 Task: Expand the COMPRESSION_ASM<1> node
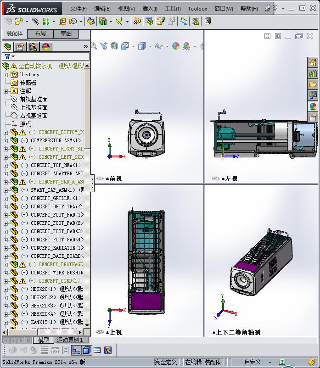[6, 141]
